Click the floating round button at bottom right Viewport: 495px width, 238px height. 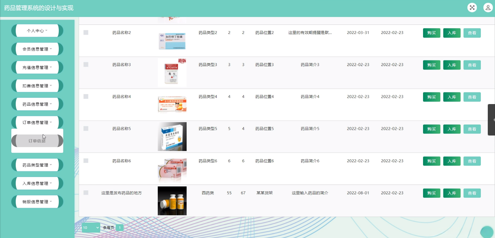click(x=487, y=232)
